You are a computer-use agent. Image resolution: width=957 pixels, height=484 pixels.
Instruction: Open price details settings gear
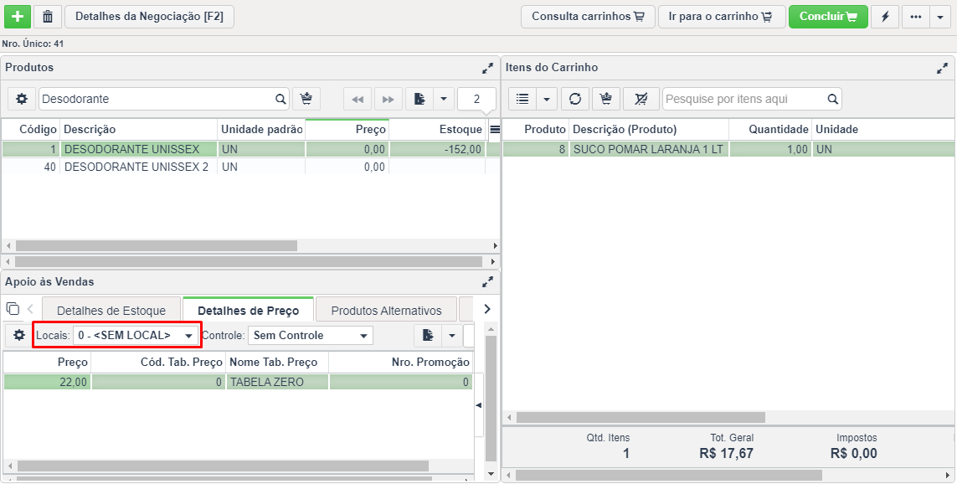coord(19,335)
